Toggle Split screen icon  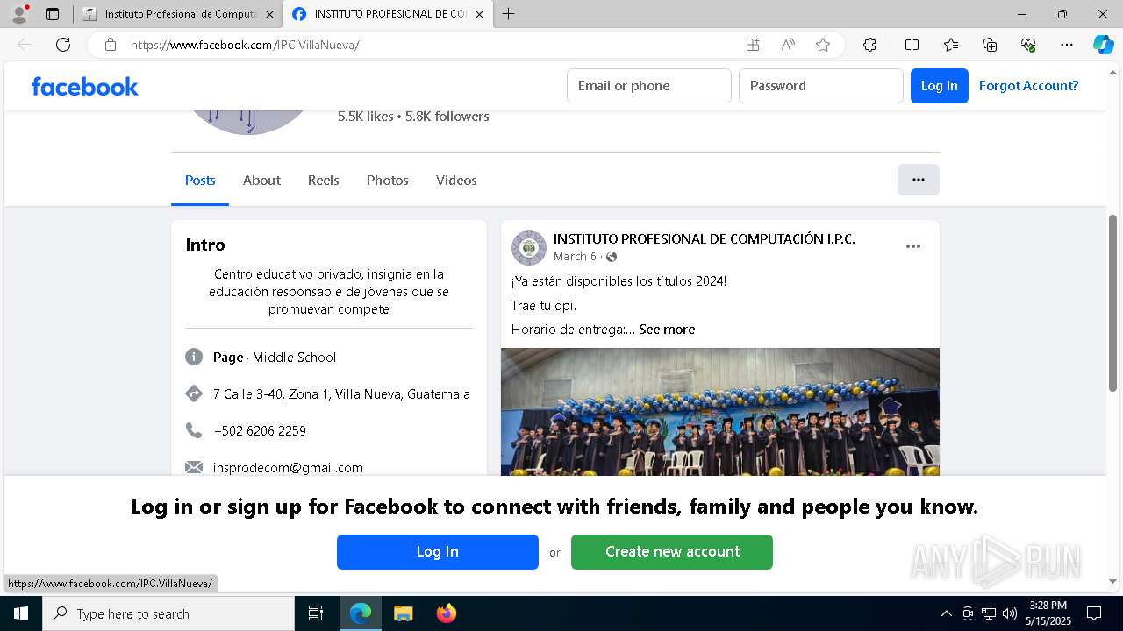912,45
